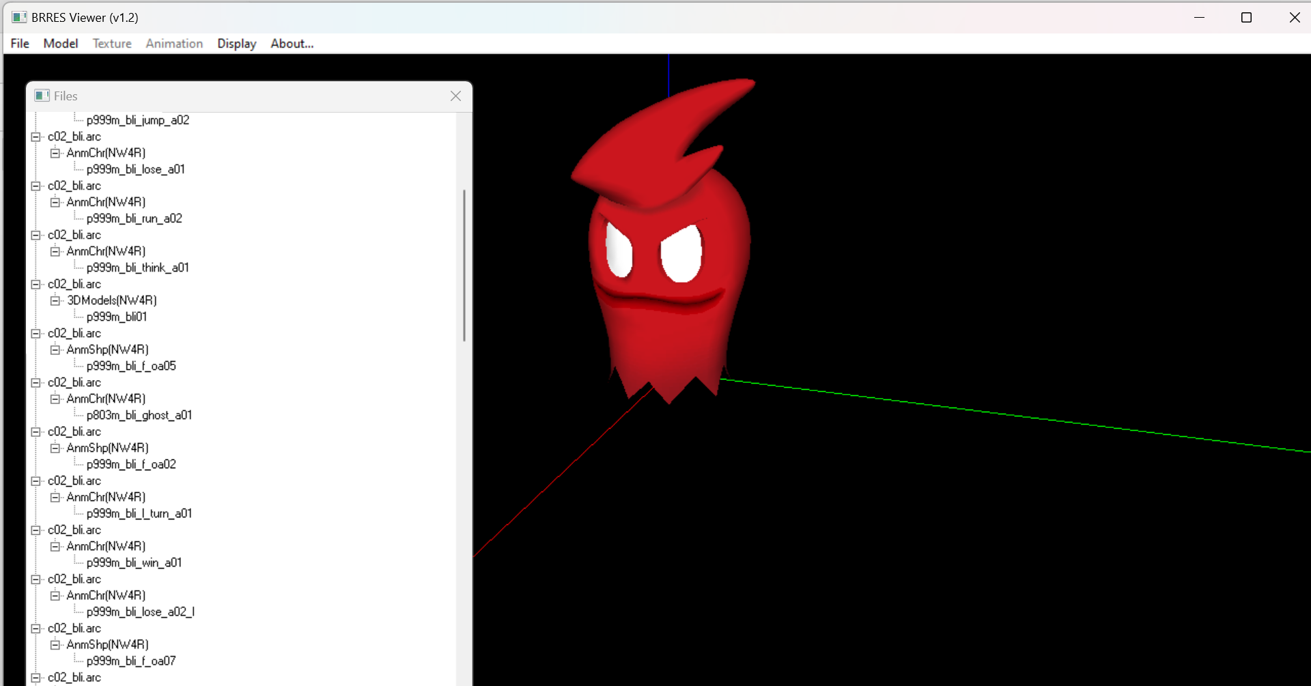Select shape animation p999m_bli_f_oa05
This screenshot has width=1311, height=686.
click(131, 366)
